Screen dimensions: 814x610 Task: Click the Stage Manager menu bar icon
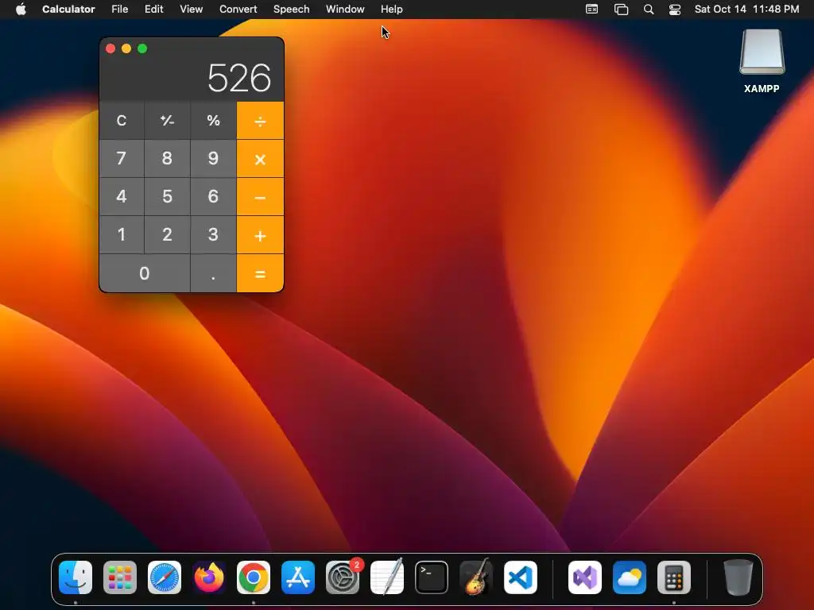pos(621,10)
